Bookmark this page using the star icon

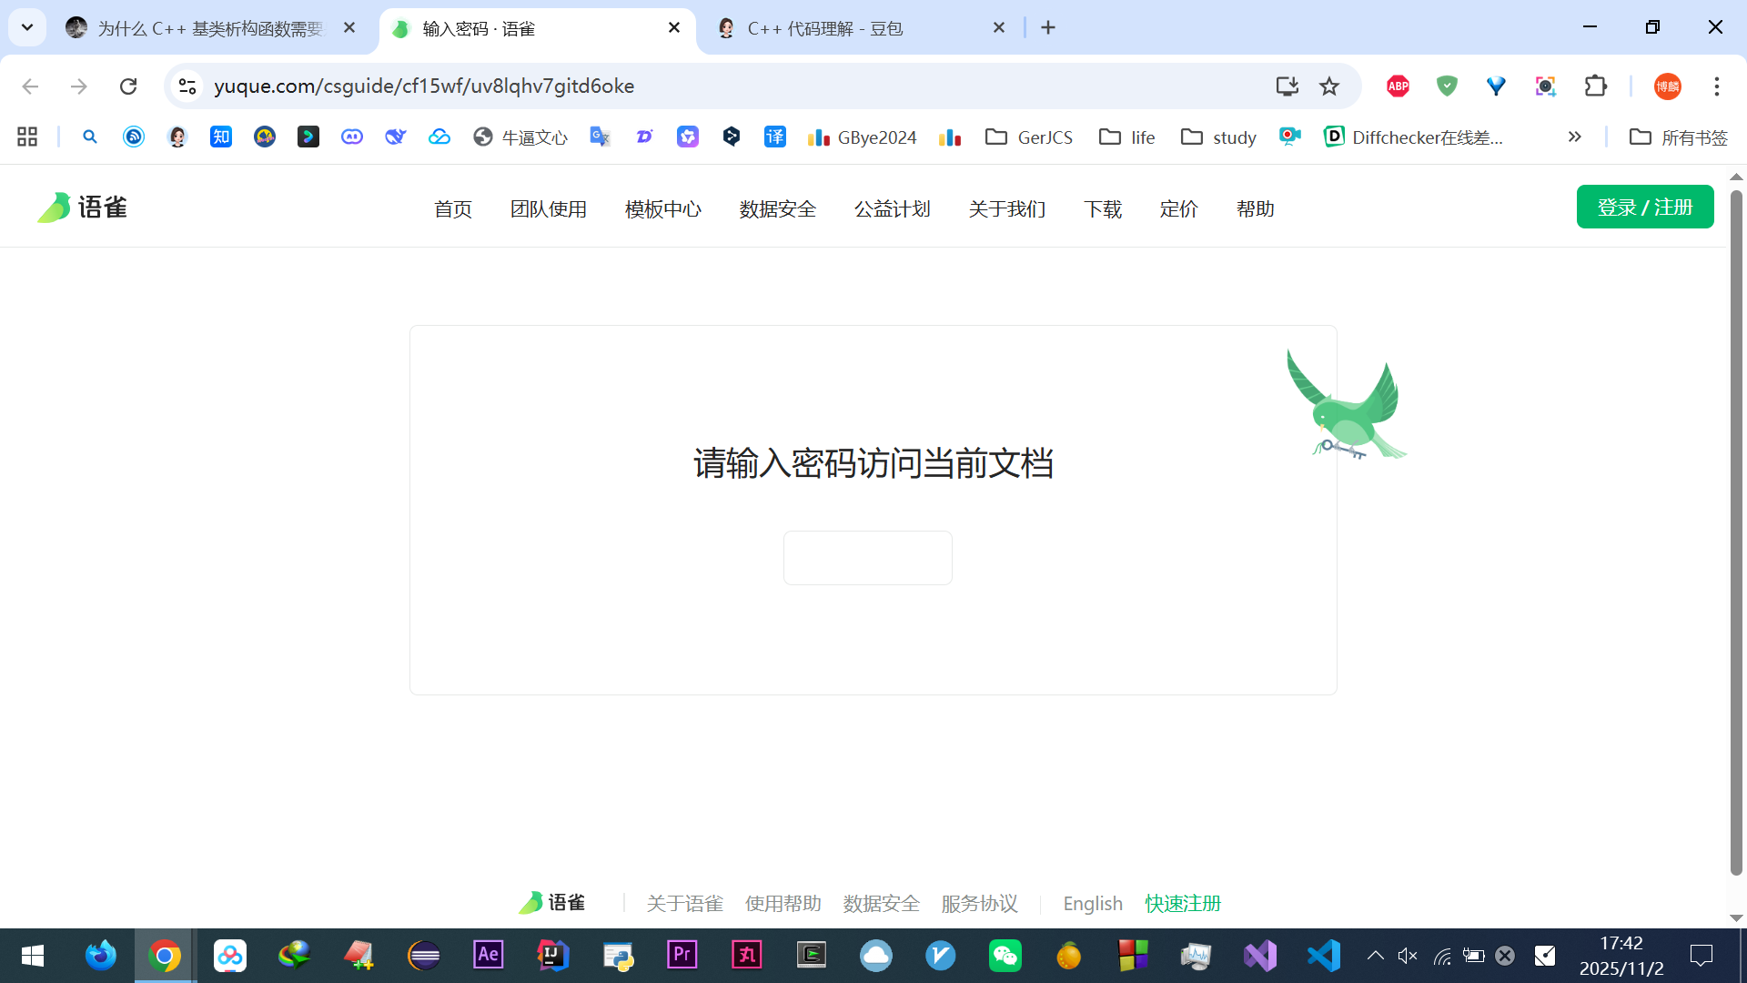pyautogui.click(x=1329, y=86)
